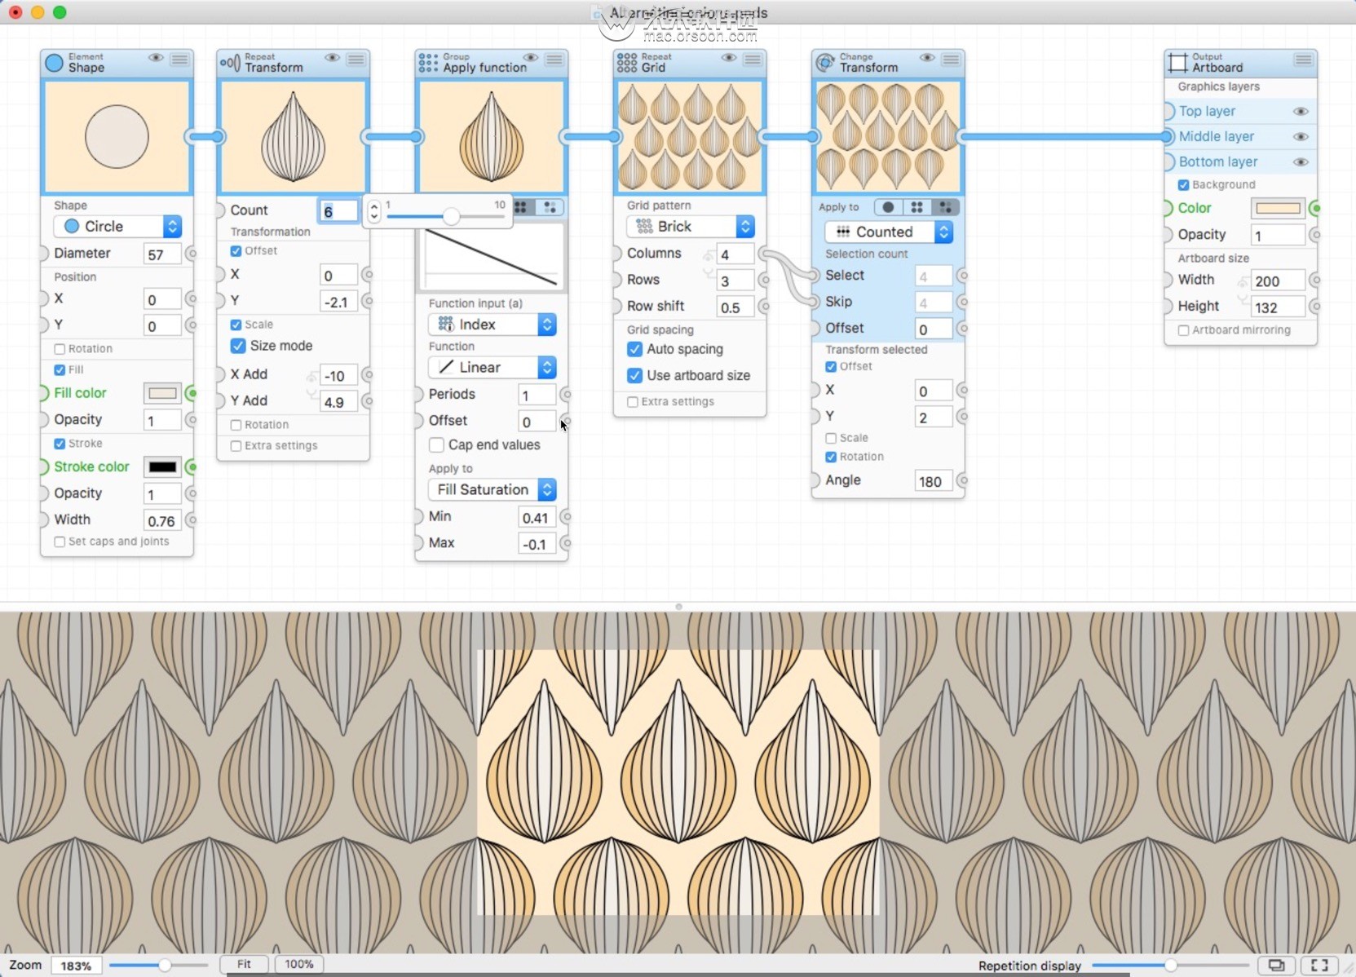Open the Artboard node menu icon
This screenshot has width=1356, height=977.
[x=1304, y=60]
